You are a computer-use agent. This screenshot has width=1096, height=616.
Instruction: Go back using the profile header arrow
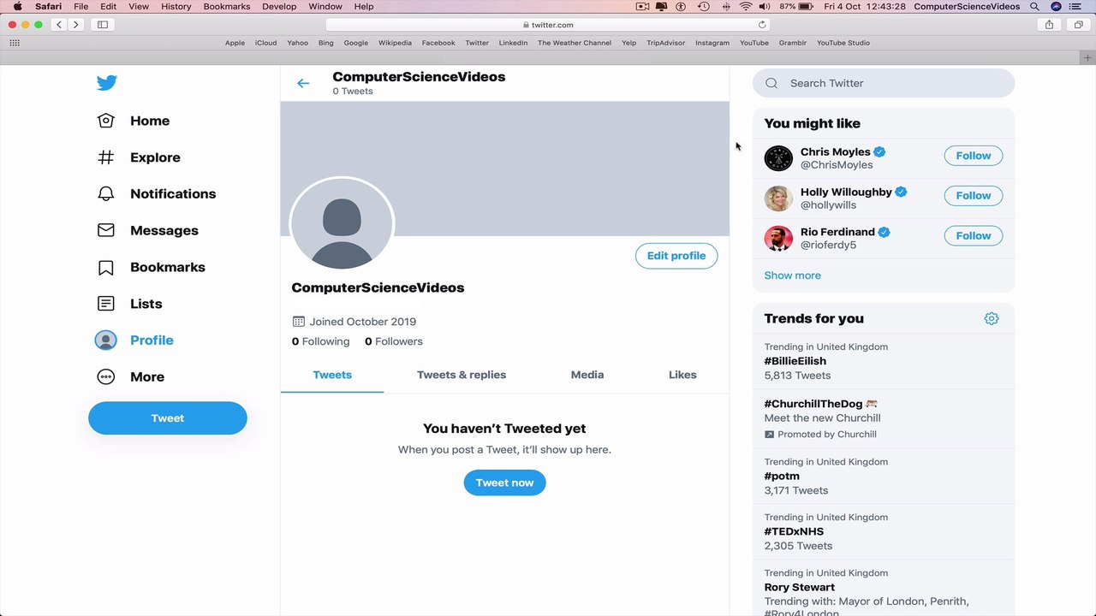coord(303,83)
